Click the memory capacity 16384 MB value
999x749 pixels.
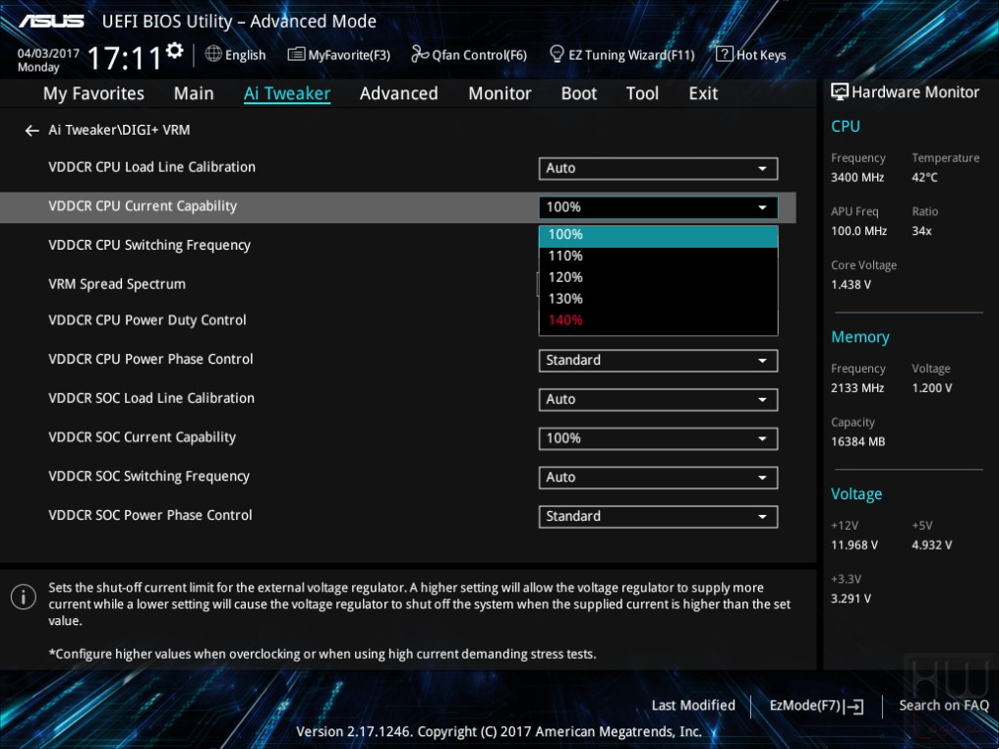coord(857,442)
